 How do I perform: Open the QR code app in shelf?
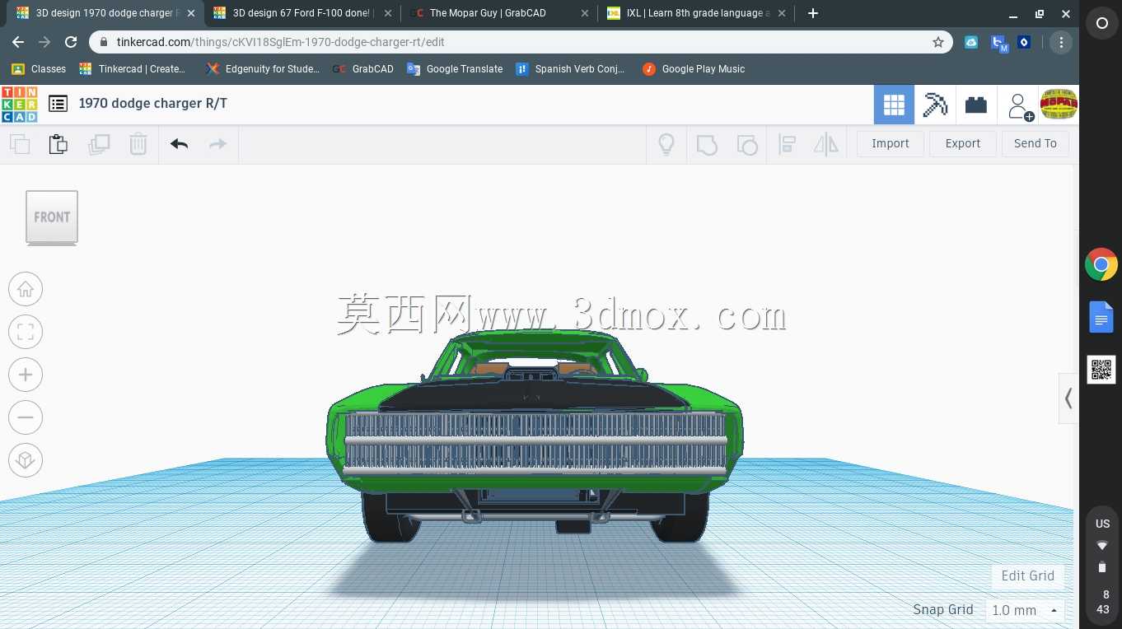1101,370
